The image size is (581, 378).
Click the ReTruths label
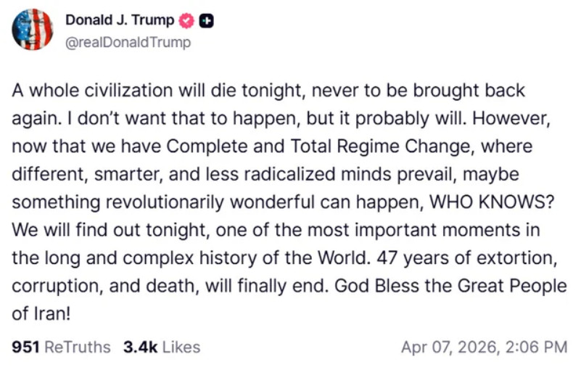click(x=78, y=347)
